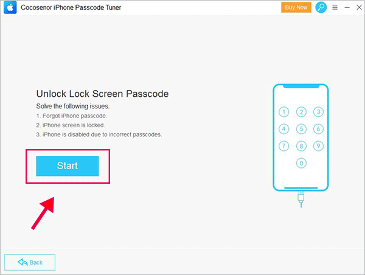Click keypad digit 5 on phone illustration

pyautogui.click(x=301, y=129)
